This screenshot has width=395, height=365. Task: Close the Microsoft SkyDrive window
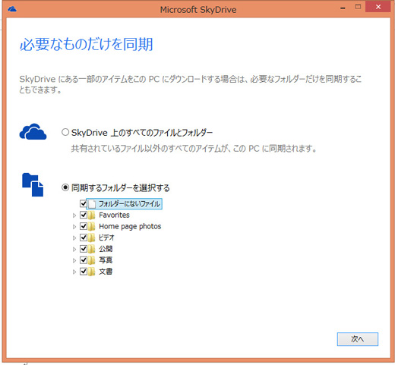pyautogui.click(x=378, y=7)
